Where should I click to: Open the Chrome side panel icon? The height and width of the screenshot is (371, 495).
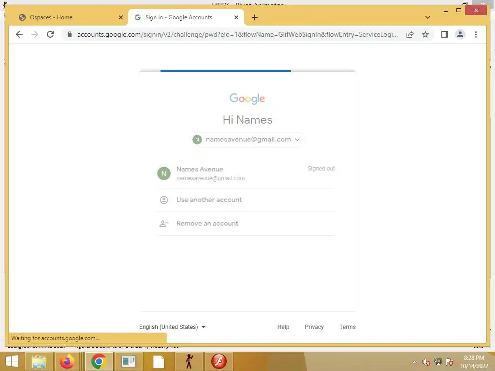tap(445, 34)
